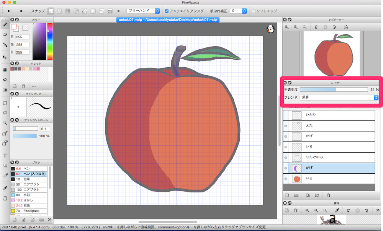Merge layer down with the merge icon
Screen dimensions: 383x231
coord(317,195)
